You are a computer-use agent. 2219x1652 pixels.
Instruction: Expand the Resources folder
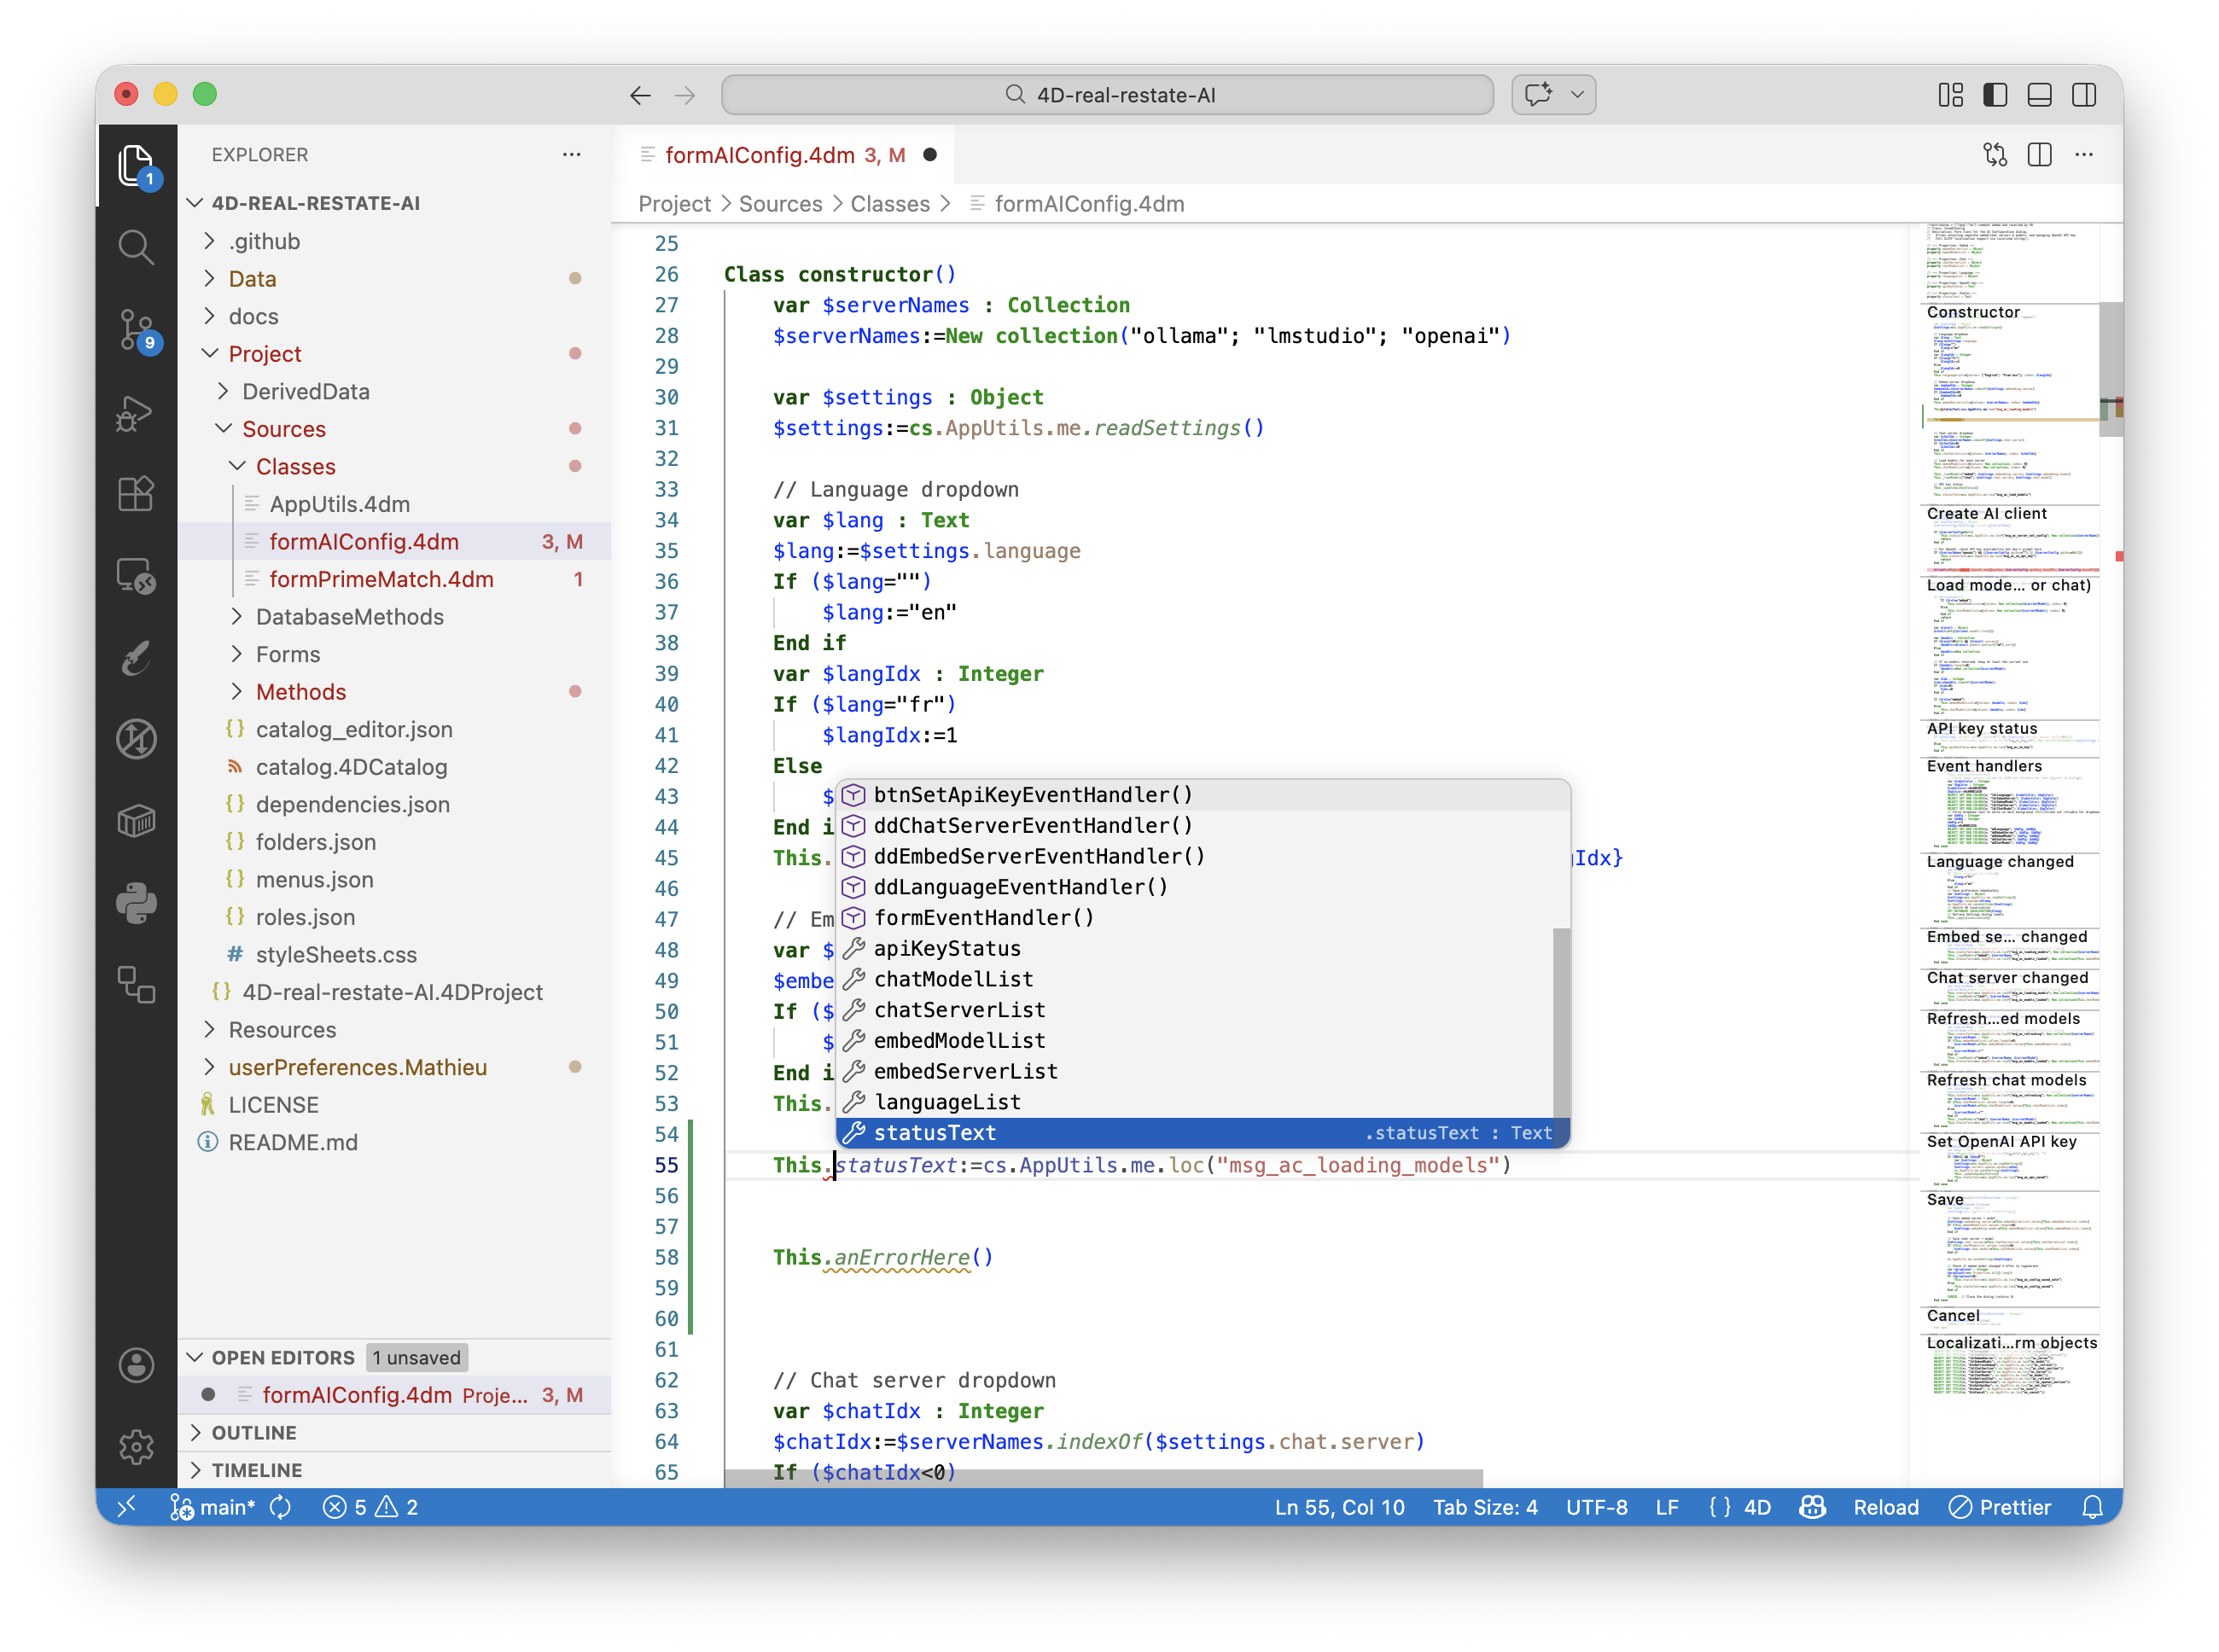pyautogui.click(x=282, y=1030)
